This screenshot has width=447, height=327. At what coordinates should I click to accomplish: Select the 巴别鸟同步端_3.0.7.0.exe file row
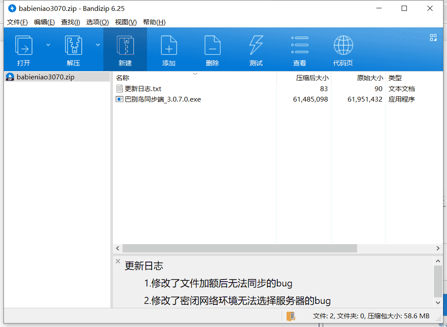coord(278,99)
